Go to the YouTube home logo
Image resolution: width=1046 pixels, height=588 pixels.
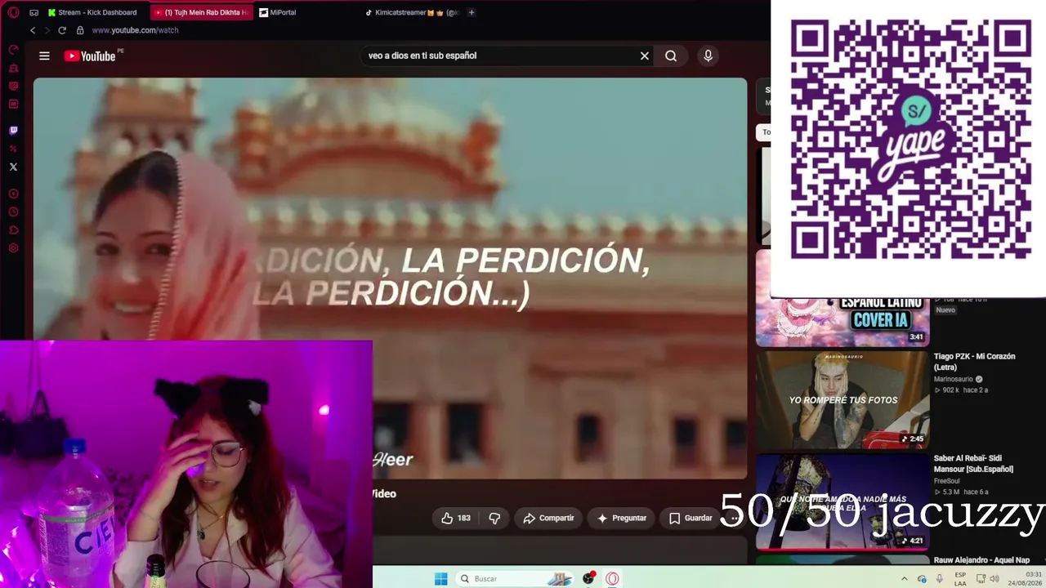tap(90, 56)
